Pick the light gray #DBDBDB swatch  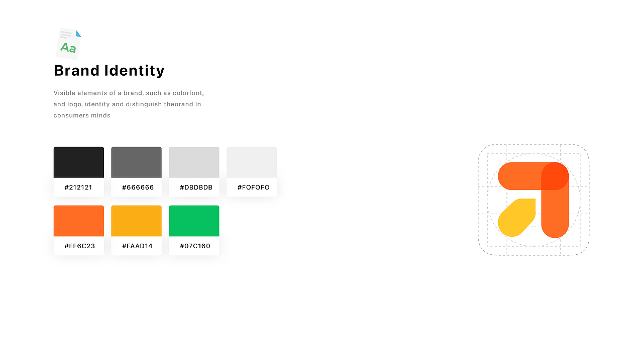(x=194, y=162)
